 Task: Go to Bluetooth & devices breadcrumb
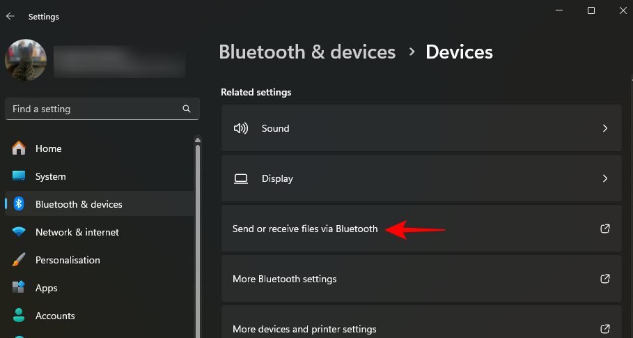click(307, 52)
